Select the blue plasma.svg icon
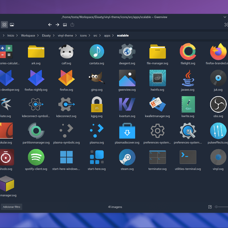 (97, 131)
